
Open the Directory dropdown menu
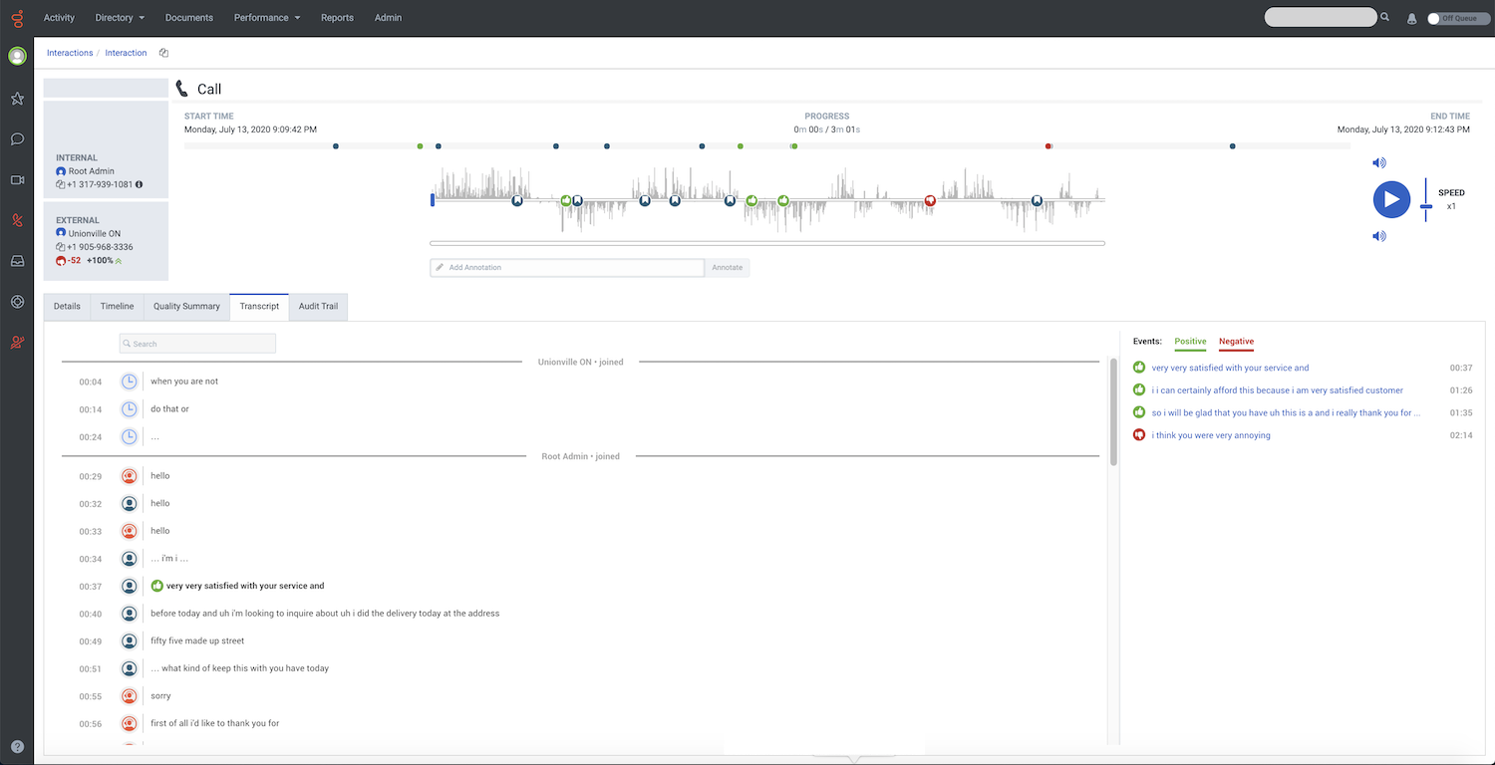click(119, 17)
